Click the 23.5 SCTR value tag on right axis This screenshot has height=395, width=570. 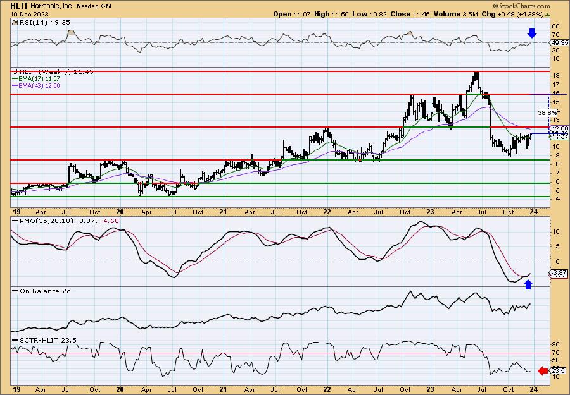pyautogui.click(x=559, y=371)
